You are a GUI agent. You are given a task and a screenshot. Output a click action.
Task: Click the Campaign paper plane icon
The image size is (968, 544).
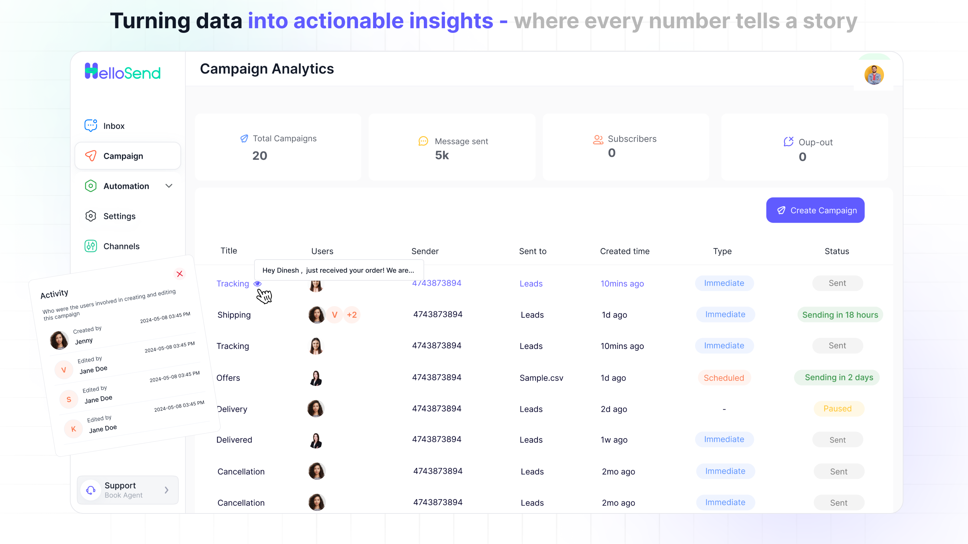click(x=90, y=156)
